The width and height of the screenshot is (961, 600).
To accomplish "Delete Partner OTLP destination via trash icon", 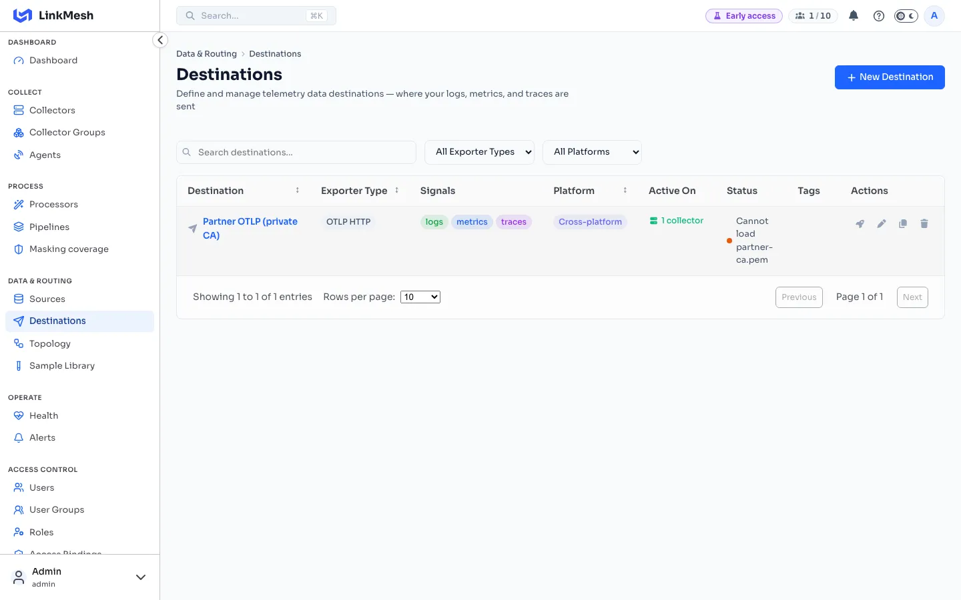I will point(924,224).
